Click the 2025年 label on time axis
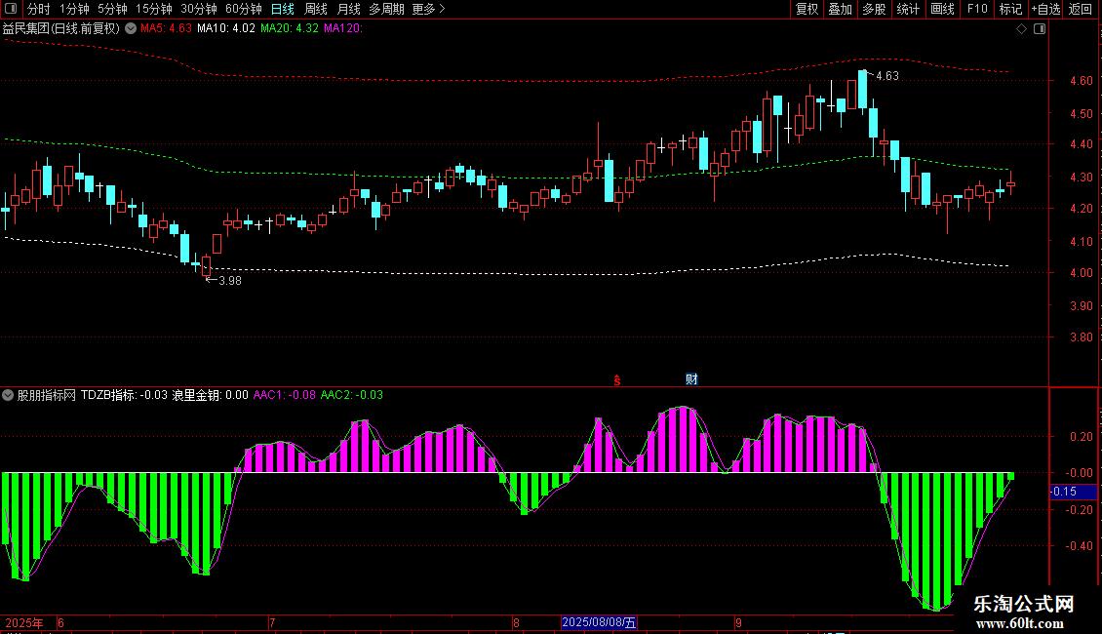This screenshot has height=634, width=1102. click(x=24, y=622)
